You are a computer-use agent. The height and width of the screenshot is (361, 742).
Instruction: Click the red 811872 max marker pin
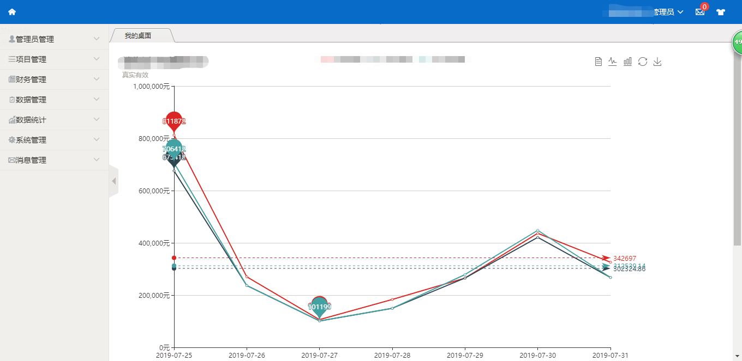pyautogui.click(x=174, y=120)
